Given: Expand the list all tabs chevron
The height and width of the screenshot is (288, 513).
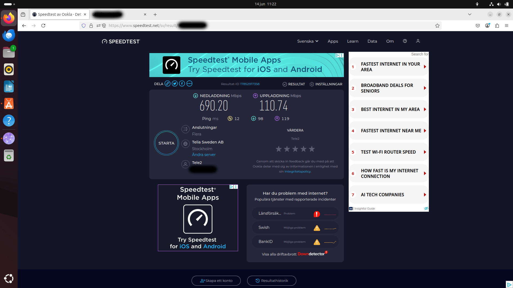Looking at the screenshot, I should tap(470, 14).
